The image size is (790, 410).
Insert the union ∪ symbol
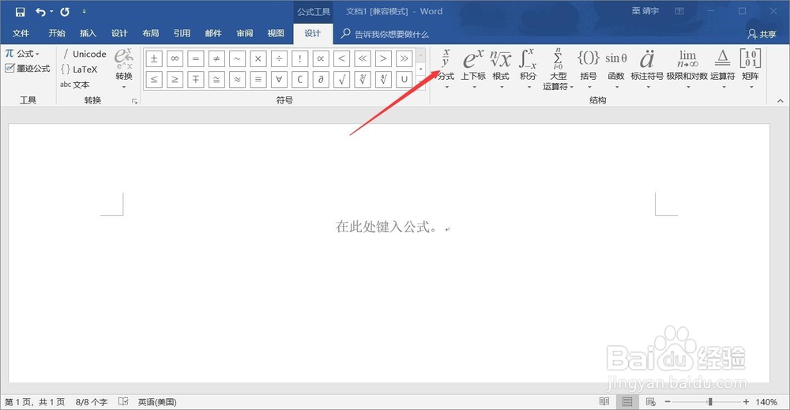coord(404,80)
